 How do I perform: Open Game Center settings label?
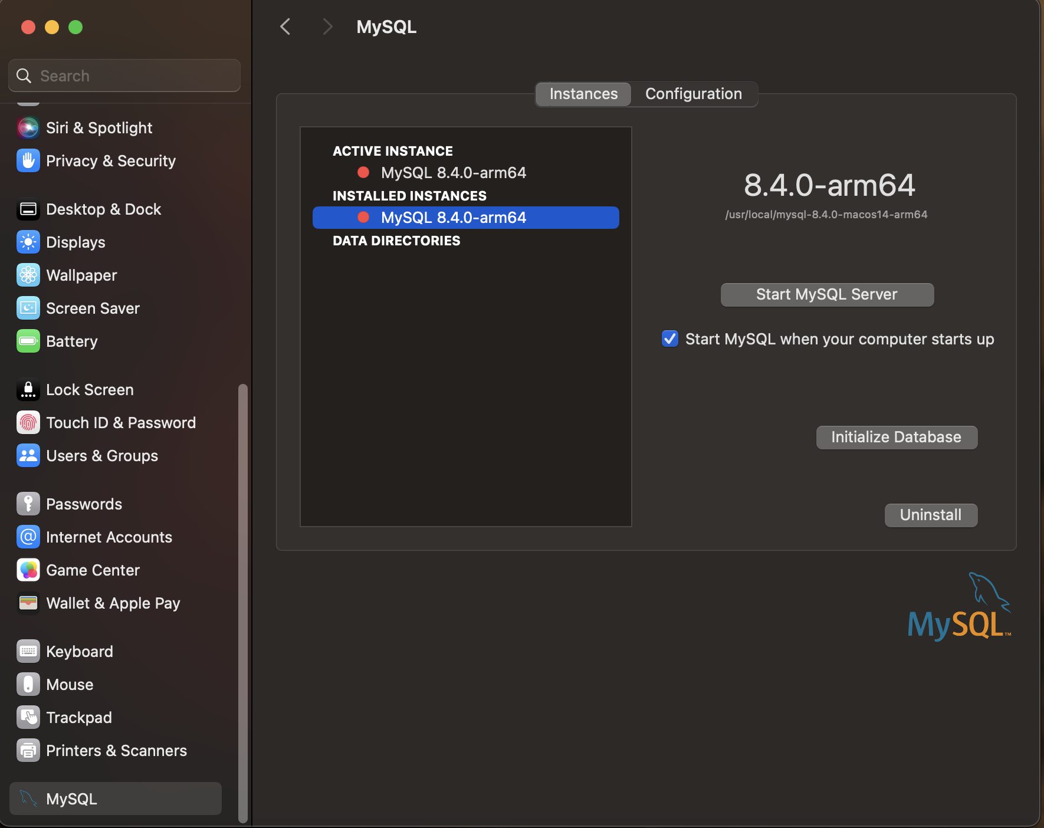pyautogui.click(x=93, y=570)
